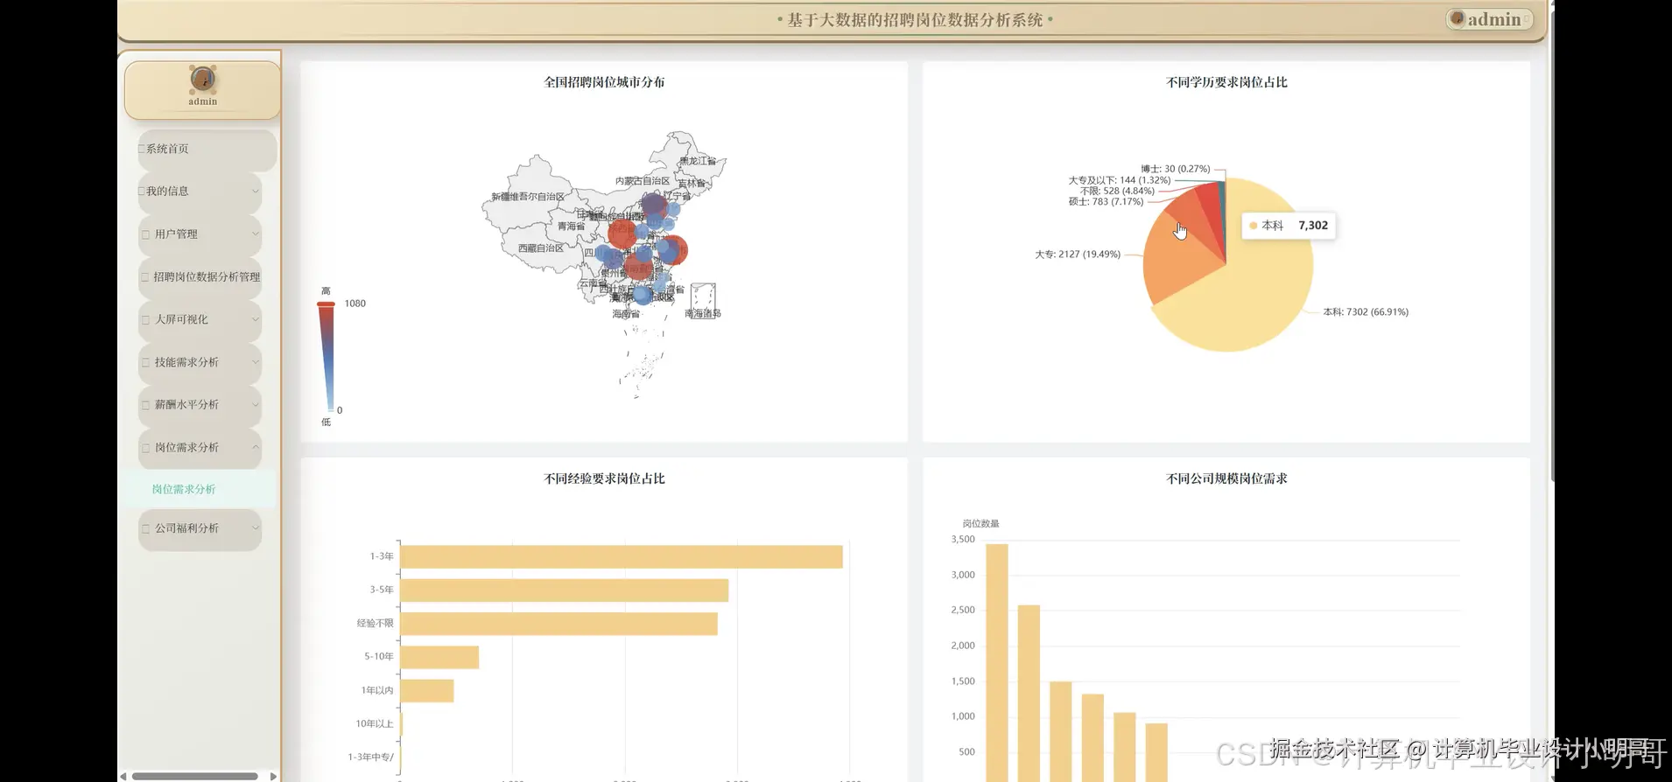Click the 本科: 7302 (66.91%) pie label
Screen dimensions: 1672x782
[x=1366, y=312]
